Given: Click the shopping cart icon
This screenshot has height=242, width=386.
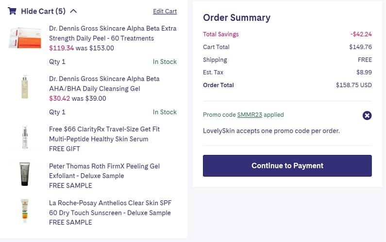Looking at the screenshot, I should click(x=12, y=11).
